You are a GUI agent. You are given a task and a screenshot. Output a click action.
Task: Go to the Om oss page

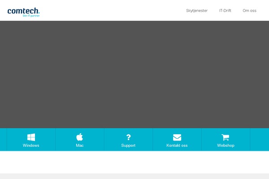point(249,11)
